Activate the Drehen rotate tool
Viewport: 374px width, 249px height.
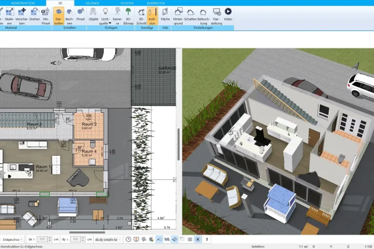[x=35, y=14]
